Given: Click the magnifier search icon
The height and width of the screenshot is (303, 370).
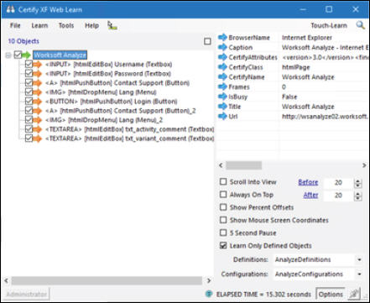Looking at the screenshot, I should tap(360, 25).
